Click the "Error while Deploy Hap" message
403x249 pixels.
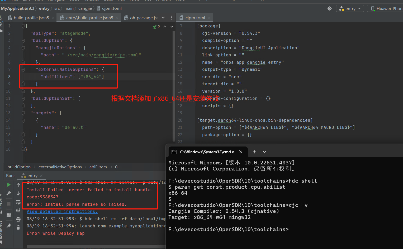[x=56, y=233]
